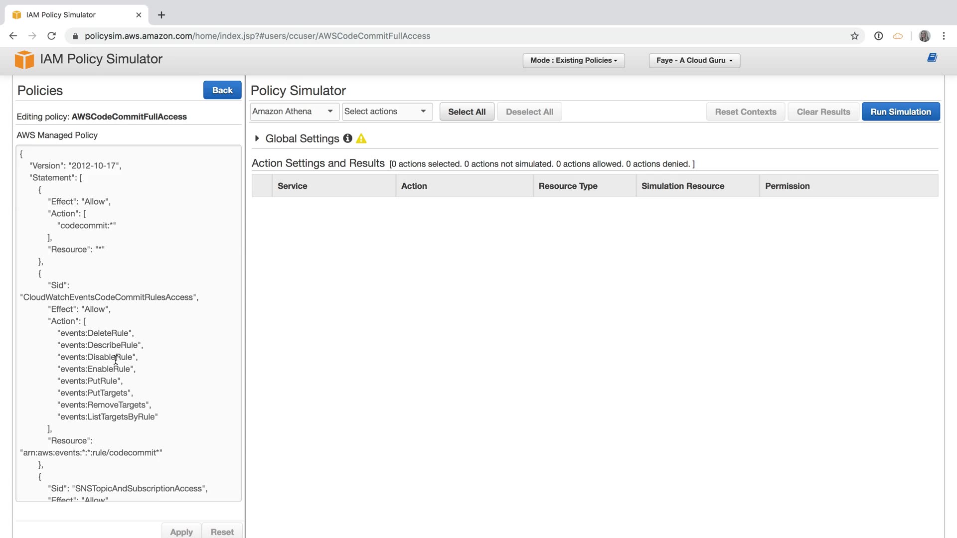Open the Select actions dropdown
This screenshot has width=957, height=538.
pos(386,112)
